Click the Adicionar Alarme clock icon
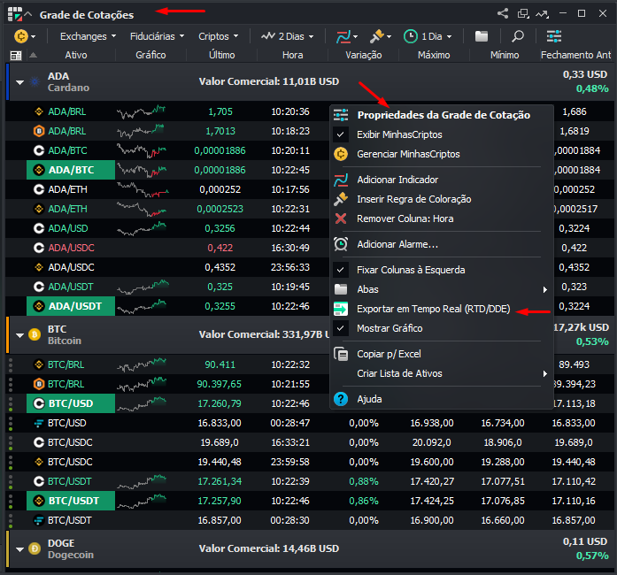Image resolution: width=617 pixels, height=575 pixels. click(x=341, y=244)
